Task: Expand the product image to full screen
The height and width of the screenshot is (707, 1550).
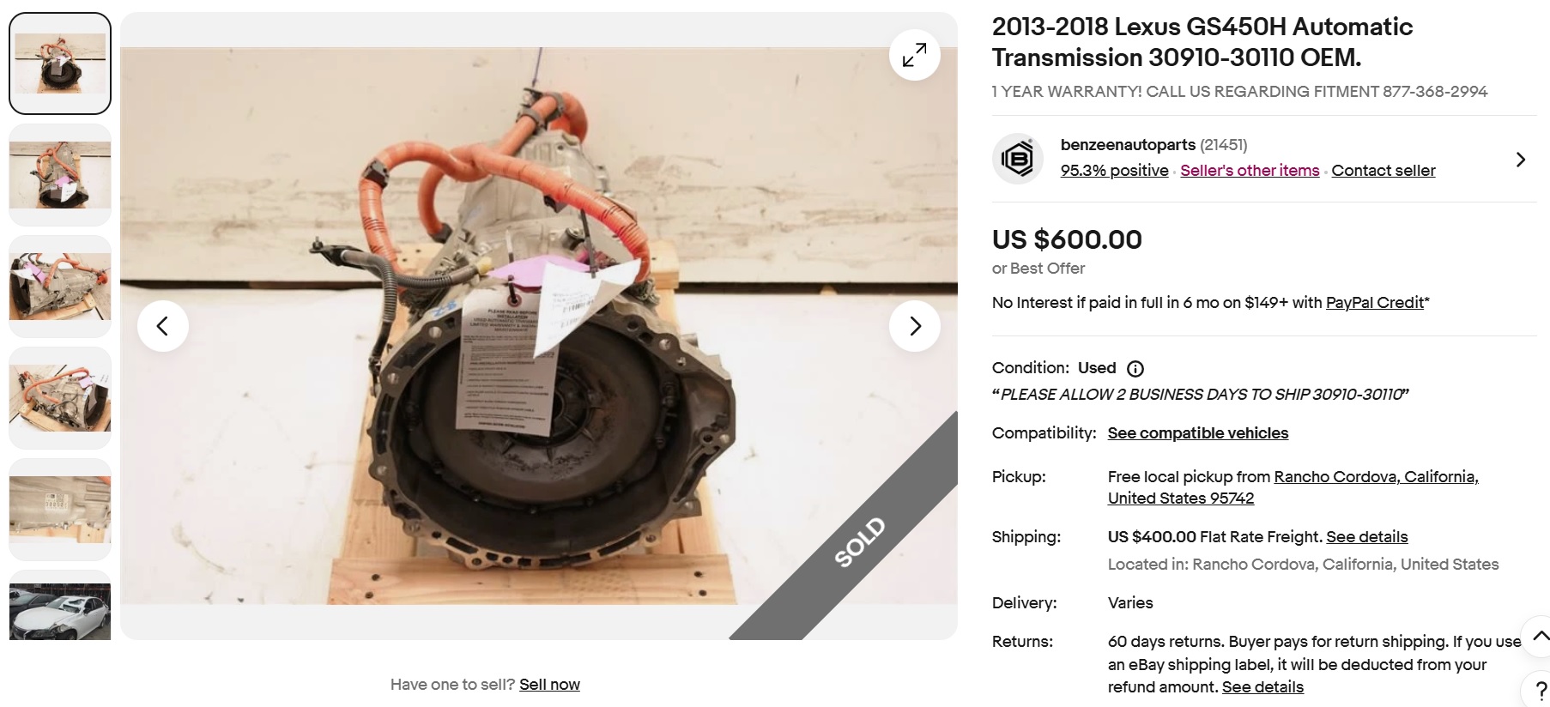Action: click(x=914, y=55)
